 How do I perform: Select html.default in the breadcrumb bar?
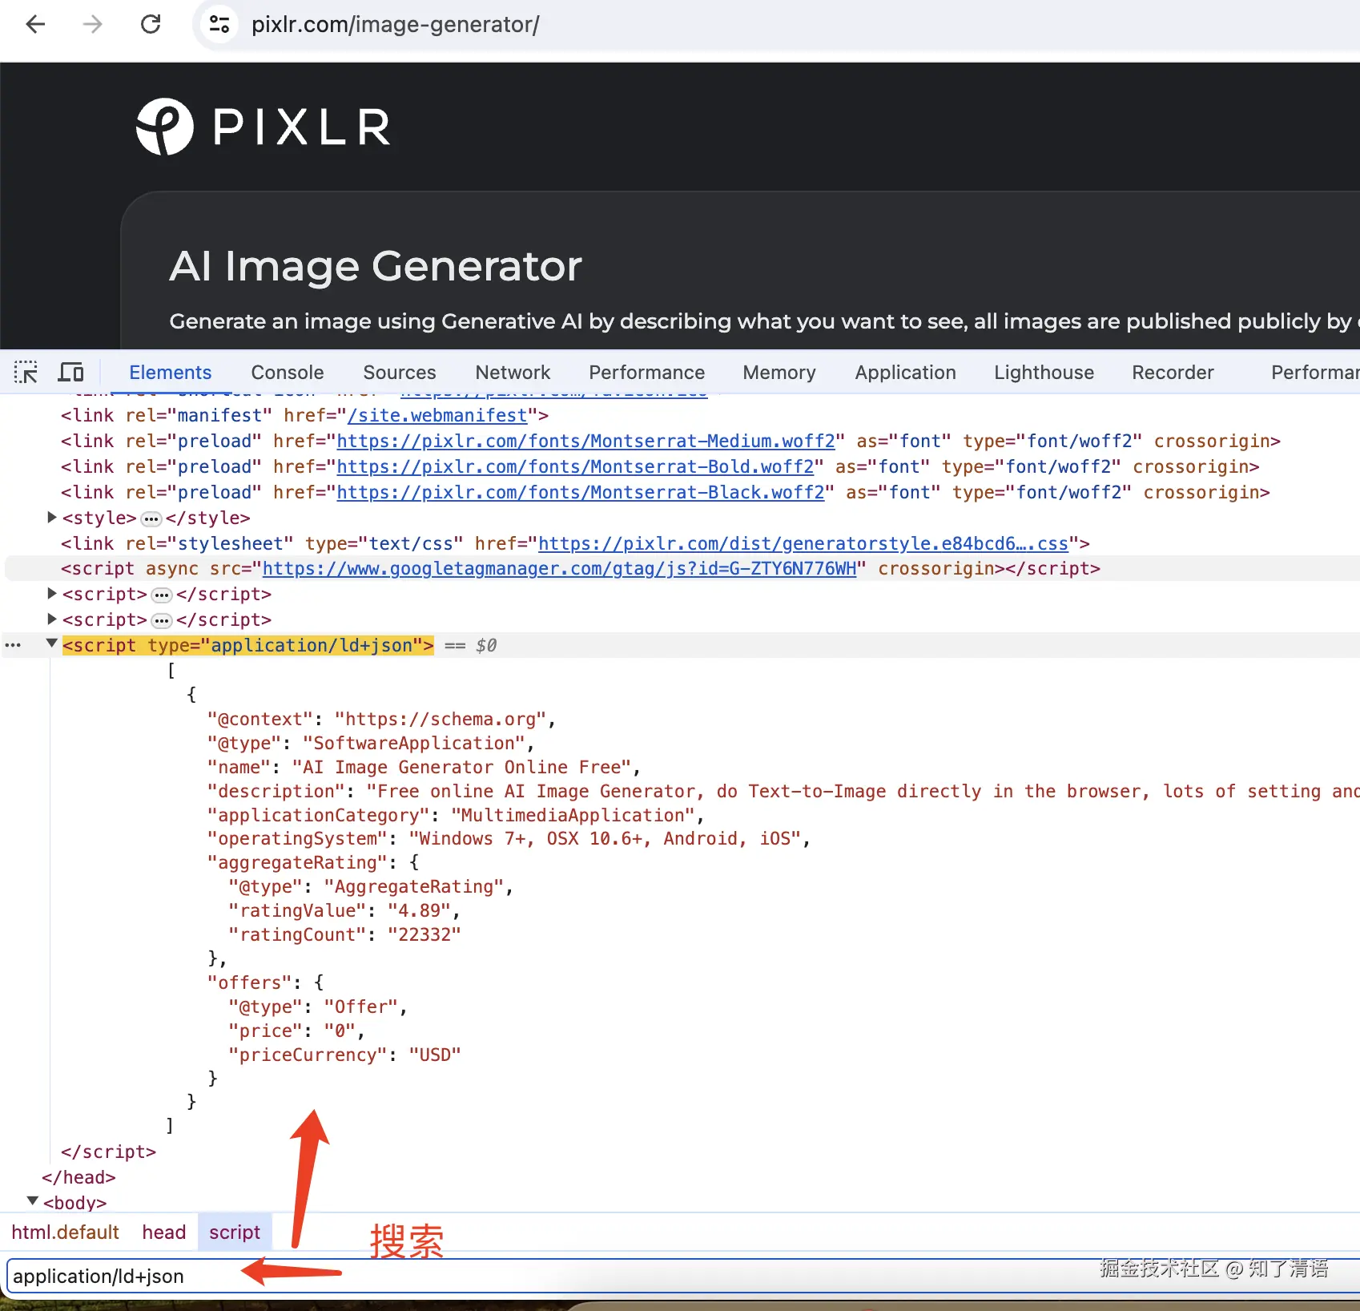click(65, 1232)
